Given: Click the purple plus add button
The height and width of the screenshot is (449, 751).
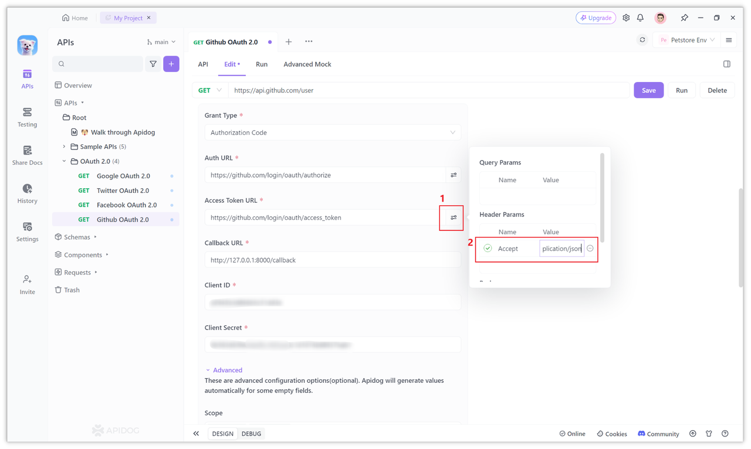Looking at the screenshot, I should tap(171, 64).
